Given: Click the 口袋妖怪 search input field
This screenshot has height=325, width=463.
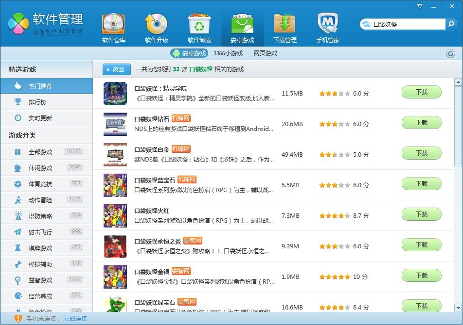Looking at the screenshot, I should (408, 24).
